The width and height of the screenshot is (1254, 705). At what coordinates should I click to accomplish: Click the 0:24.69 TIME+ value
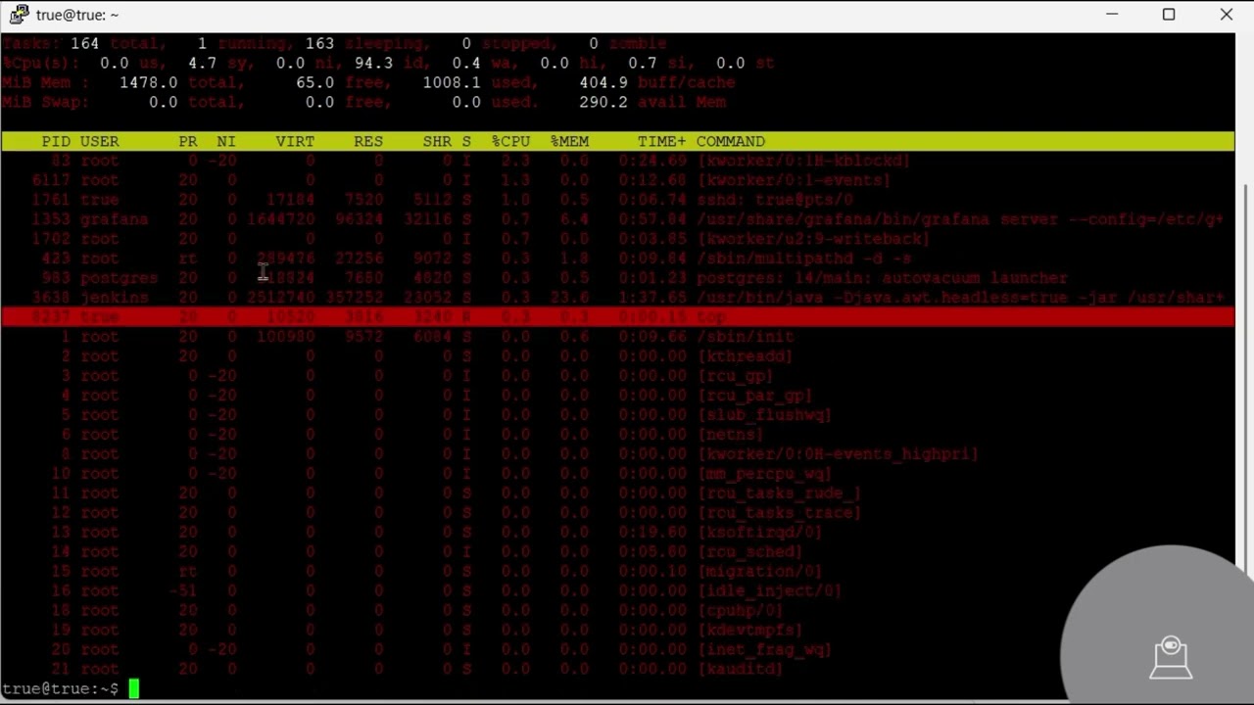coord(652,161)
